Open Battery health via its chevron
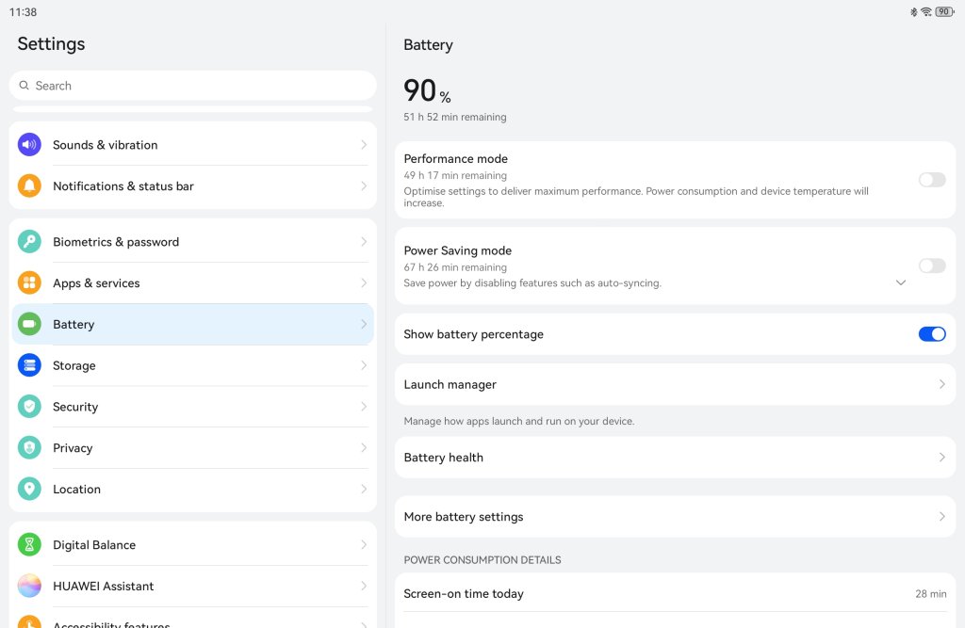The height and width of the screenshot is (628, 965). point(941,458)
